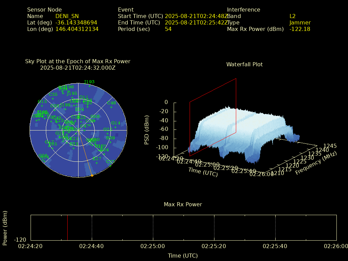Select the C27 satellite near plot edge

coord(110,166)
